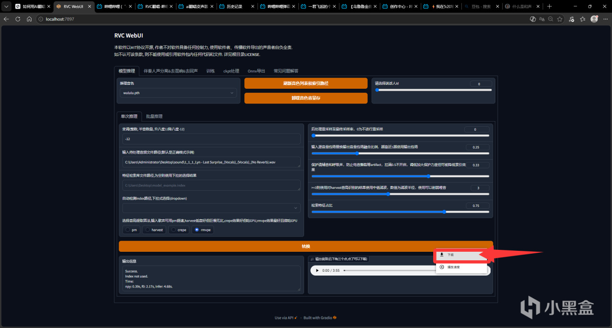Image resolution: width=612 pixels, height=328 pixels.
Task: Open the Built with Gradio link
Action: point(320,318)
